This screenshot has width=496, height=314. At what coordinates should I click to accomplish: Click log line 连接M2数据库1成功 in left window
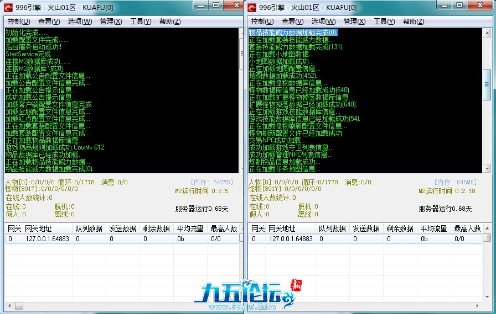coord(34,68)
